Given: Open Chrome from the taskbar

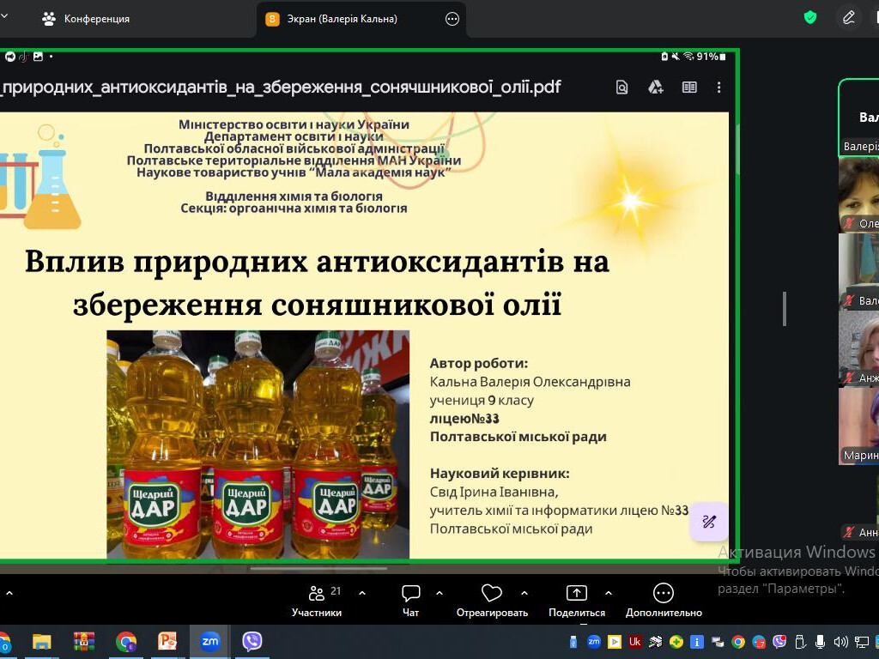Looking at the screenshot, I should (126, 641).
